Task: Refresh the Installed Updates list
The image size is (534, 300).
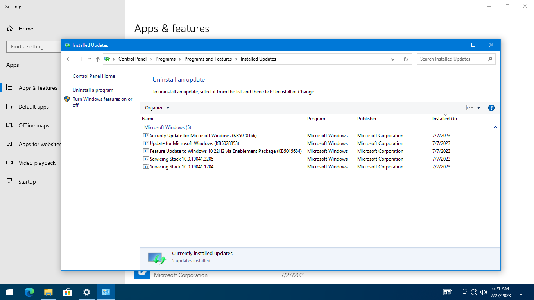Action: point(405,59)
